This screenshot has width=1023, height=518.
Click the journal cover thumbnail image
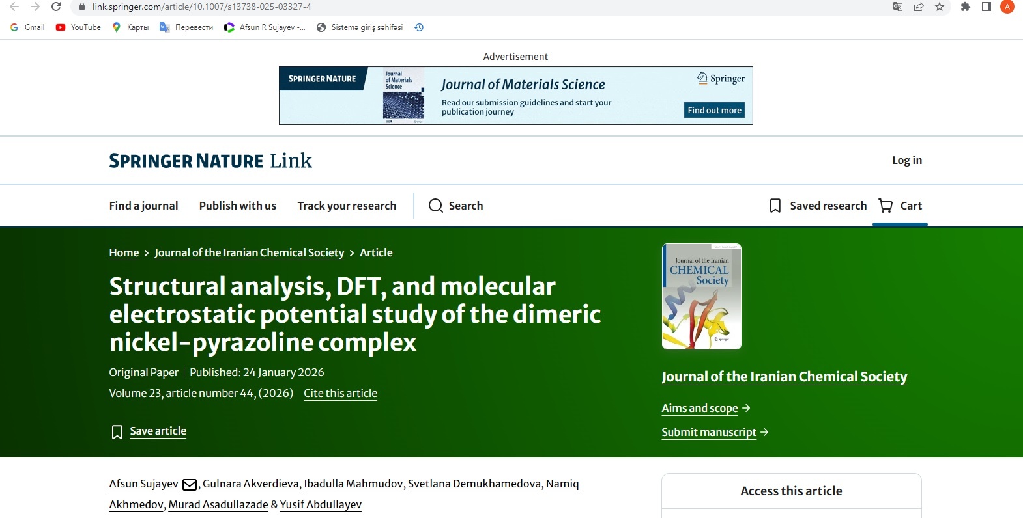pos(701,297)
